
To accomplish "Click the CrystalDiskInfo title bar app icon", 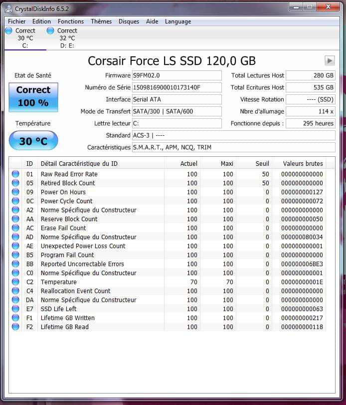I will (8, 9).
